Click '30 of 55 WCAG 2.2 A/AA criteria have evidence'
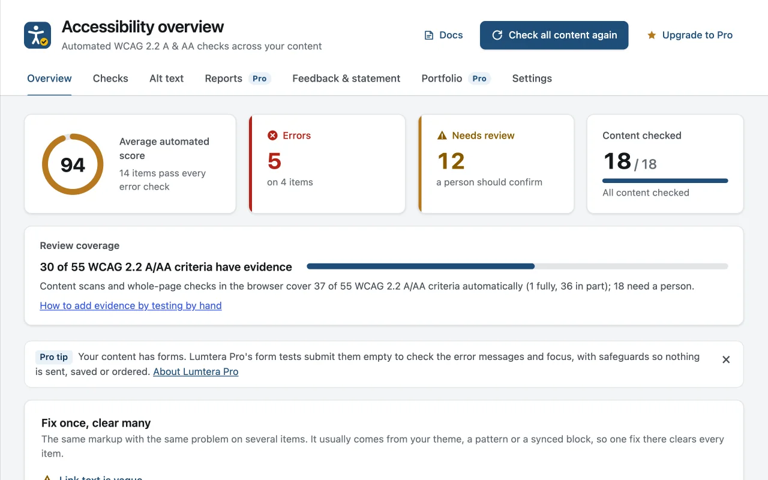Screen dimensions: 768x480 coord(166,267)
